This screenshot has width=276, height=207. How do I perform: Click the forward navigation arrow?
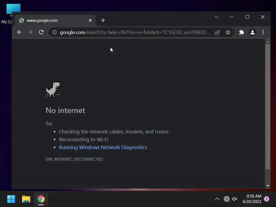30,32
